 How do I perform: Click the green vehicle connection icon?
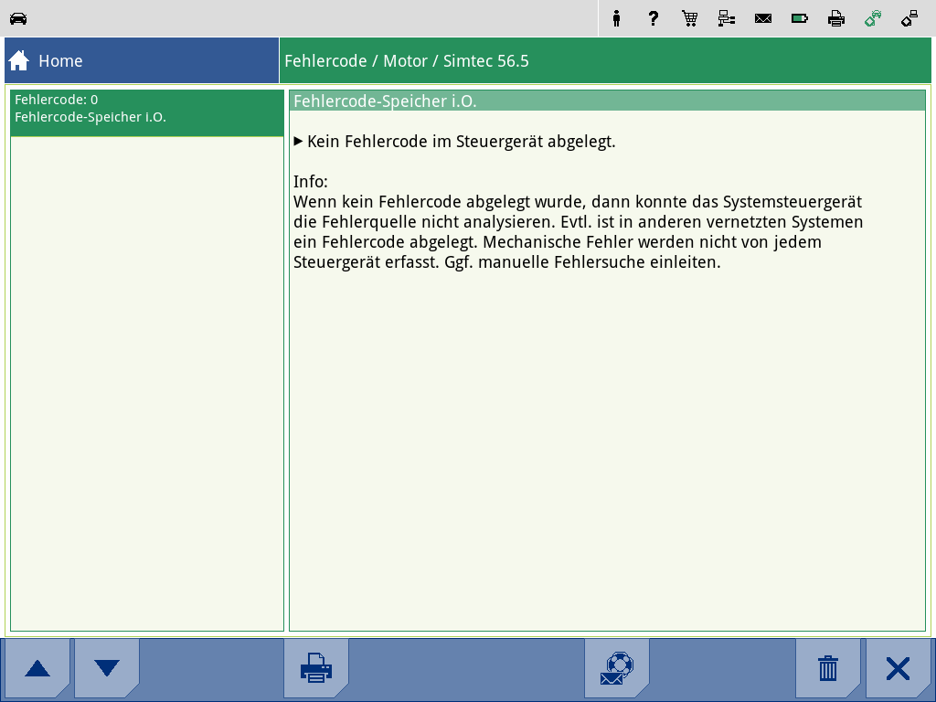pos(873,18)
